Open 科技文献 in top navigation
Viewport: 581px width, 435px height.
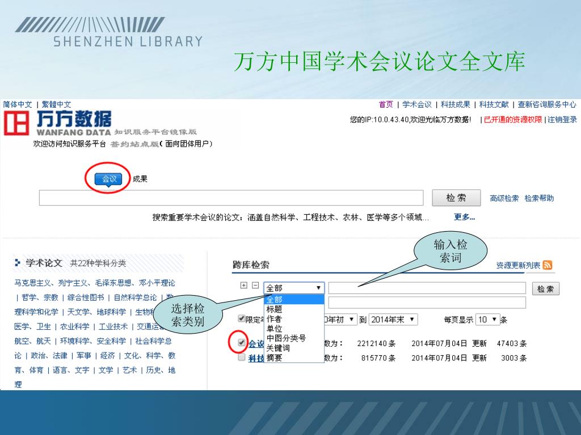494,105
